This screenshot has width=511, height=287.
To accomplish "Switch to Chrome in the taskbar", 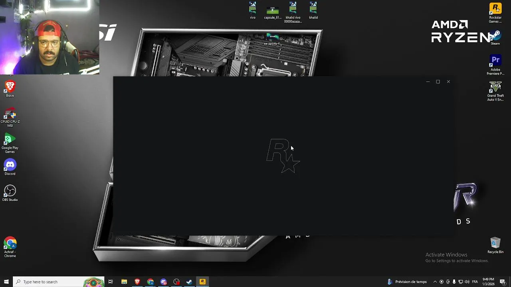I will point(151,282).
